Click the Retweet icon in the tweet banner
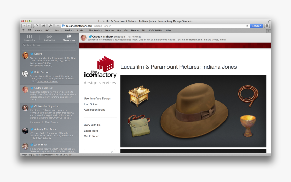This screenshot has height=182, width=291. coord(130,37)
